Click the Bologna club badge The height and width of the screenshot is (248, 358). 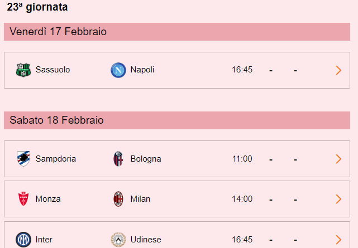pyautogui.click(x=118, y=159)
